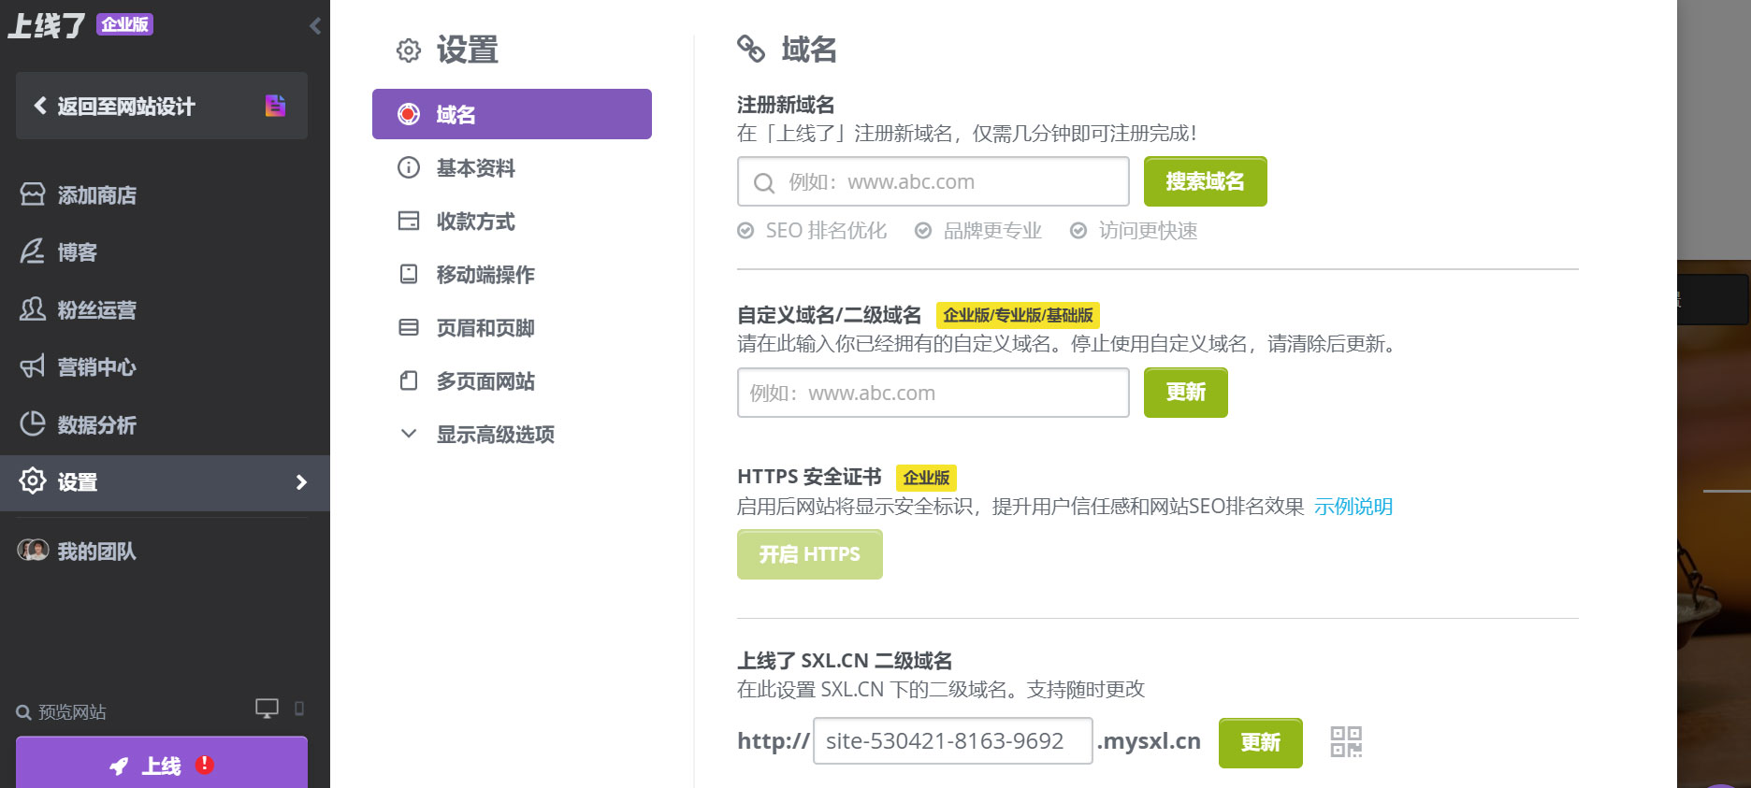Focus the custom domain input field

click(933, 393)
